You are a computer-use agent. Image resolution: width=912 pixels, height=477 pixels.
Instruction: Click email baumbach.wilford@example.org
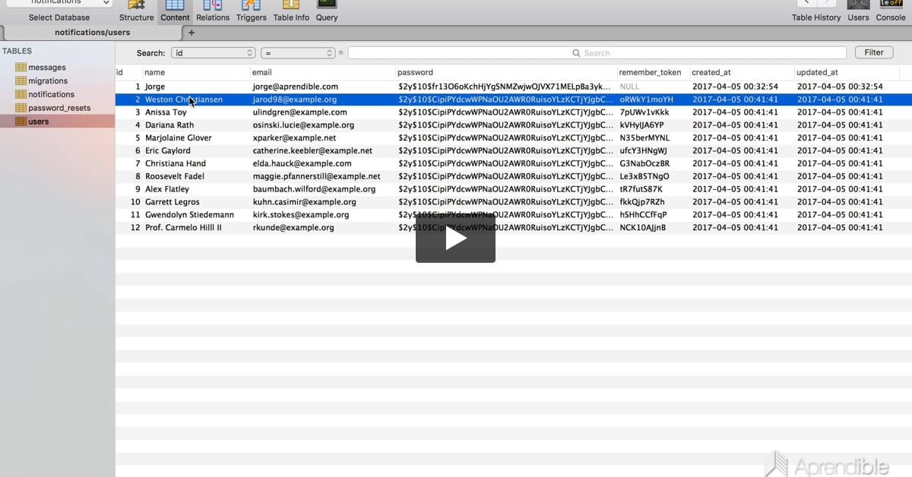tap(314, 189)
